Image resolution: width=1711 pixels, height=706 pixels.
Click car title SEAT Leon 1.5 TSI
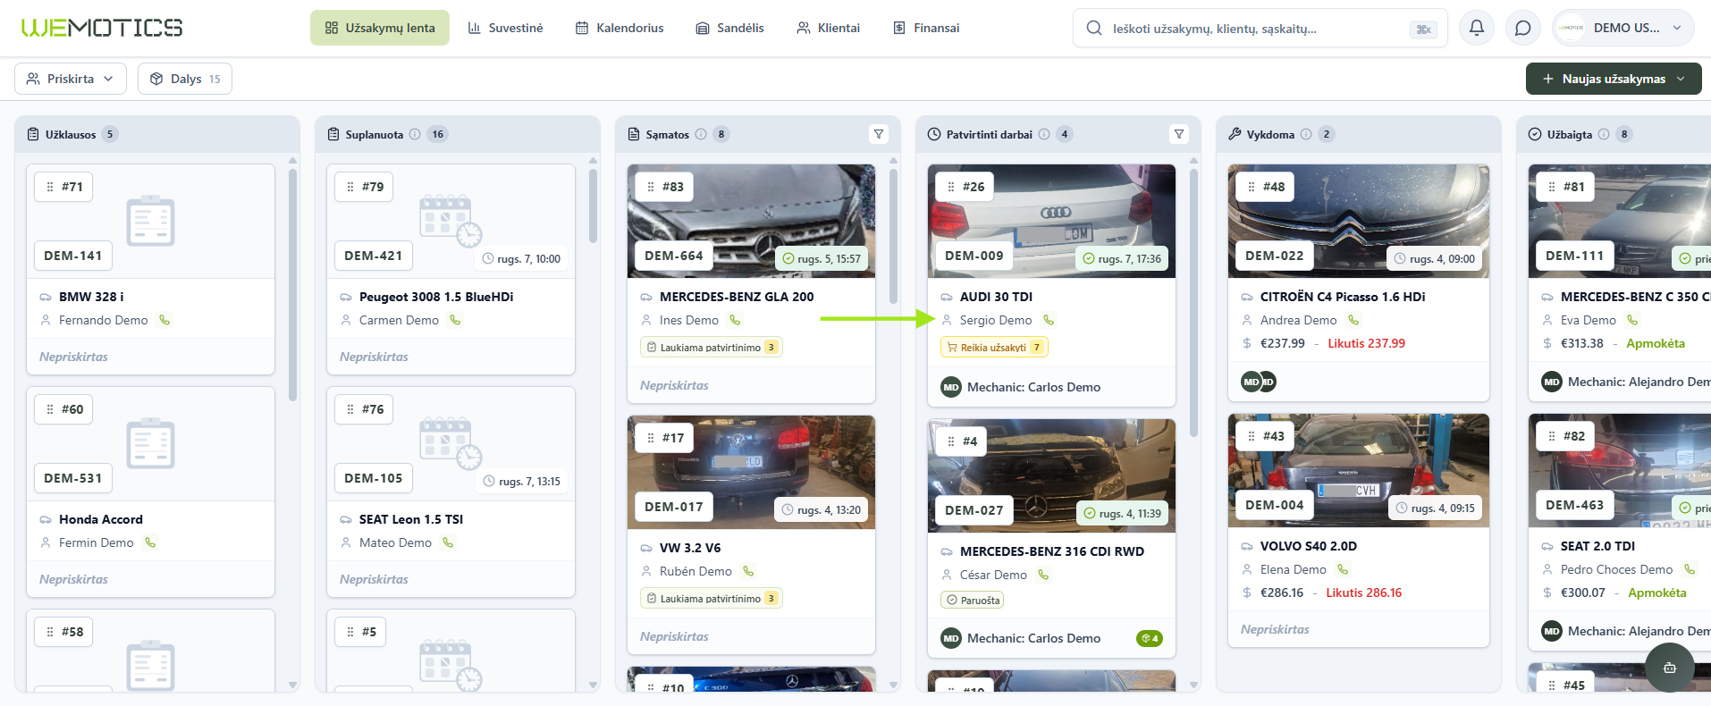(x=411, y=519)
